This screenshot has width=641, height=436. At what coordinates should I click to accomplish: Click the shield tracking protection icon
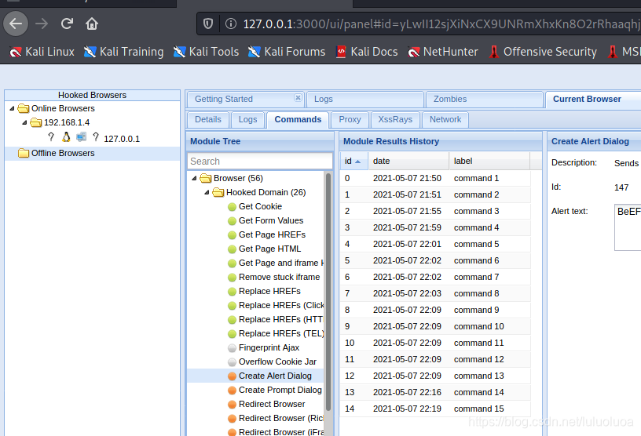click(x=208, y=24)
